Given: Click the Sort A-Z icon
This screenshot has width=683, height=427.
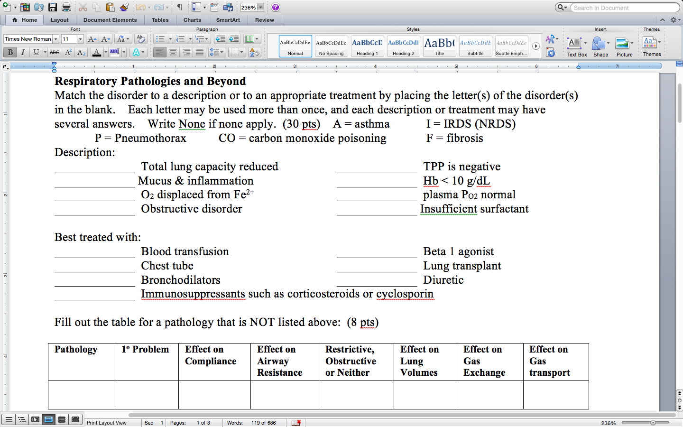Looking at the screenshot, I should [x=254, y=52].
